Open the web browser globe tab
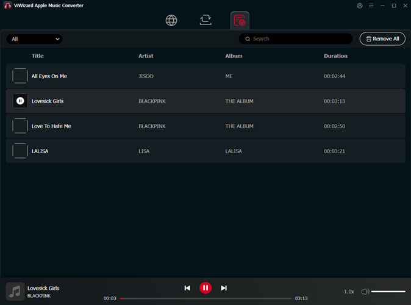The height and width of the screenshot is (305, 411). tap(171, 20)
